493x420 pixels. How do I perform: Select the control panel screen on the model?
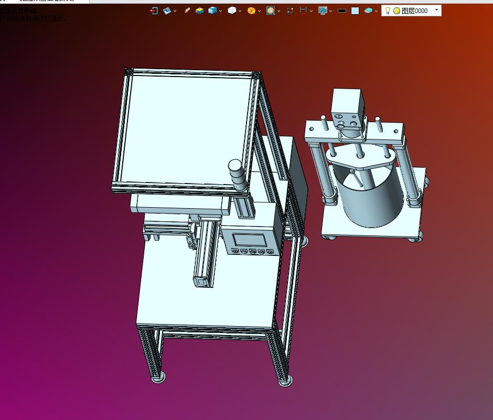tap(250, 241)
